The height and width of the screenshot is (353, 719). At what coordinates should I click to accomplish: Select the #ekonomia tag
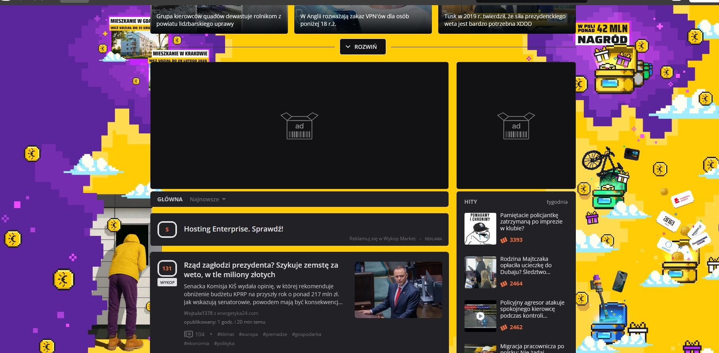(196, 343)
